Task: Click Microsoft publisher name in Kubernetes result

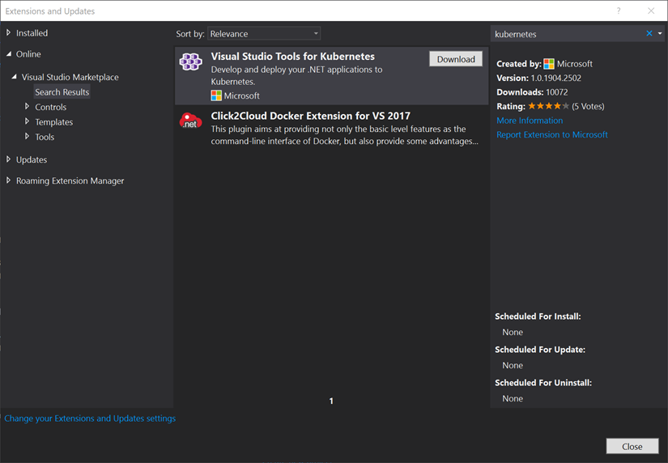Action: 242,96
